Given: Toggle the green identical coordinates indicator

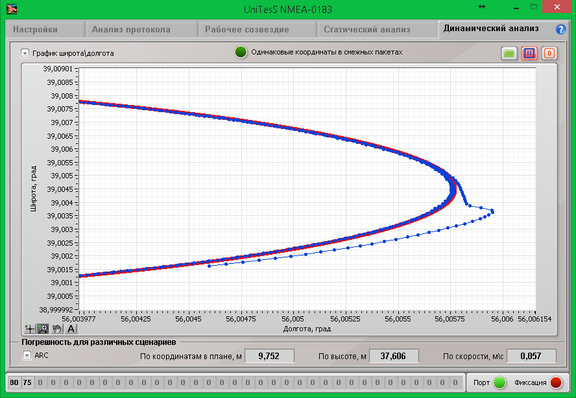Looking at the screenshot, I should 241,53.
